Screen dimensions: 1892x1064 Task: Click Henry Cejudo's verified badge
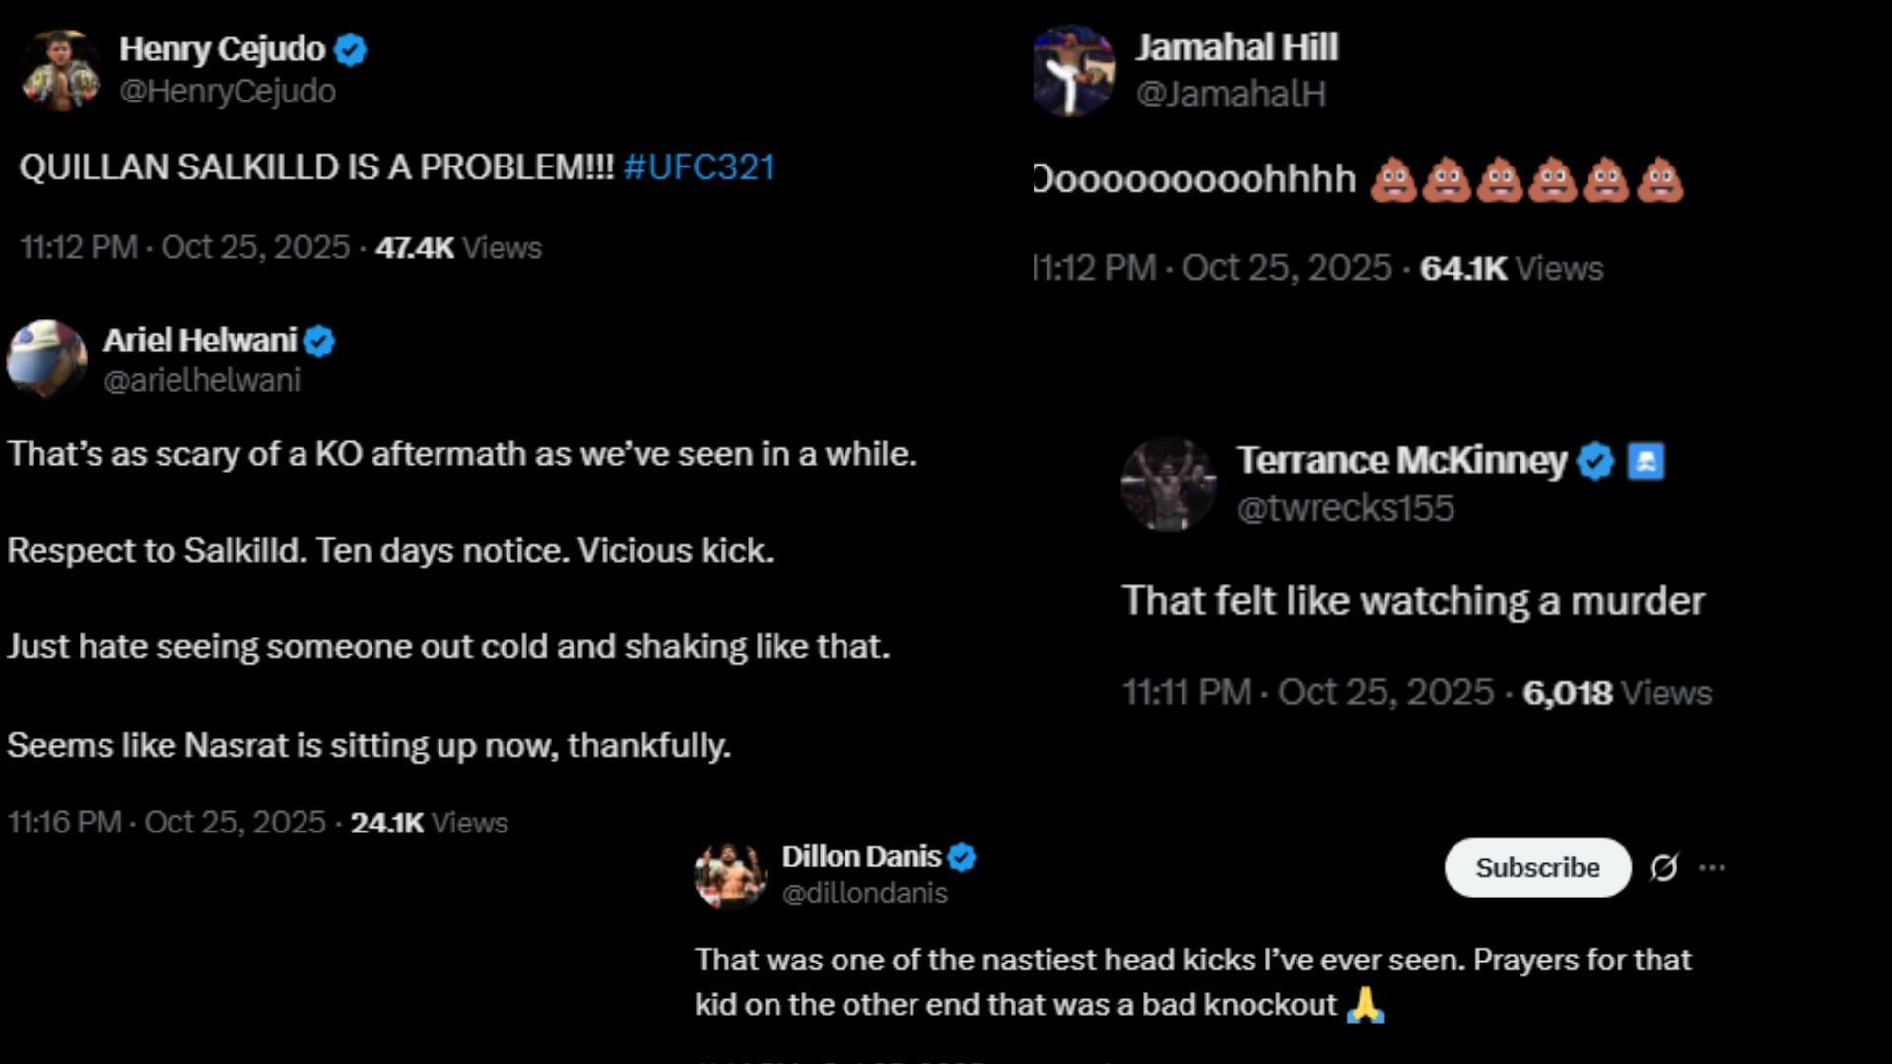[351, 49]
